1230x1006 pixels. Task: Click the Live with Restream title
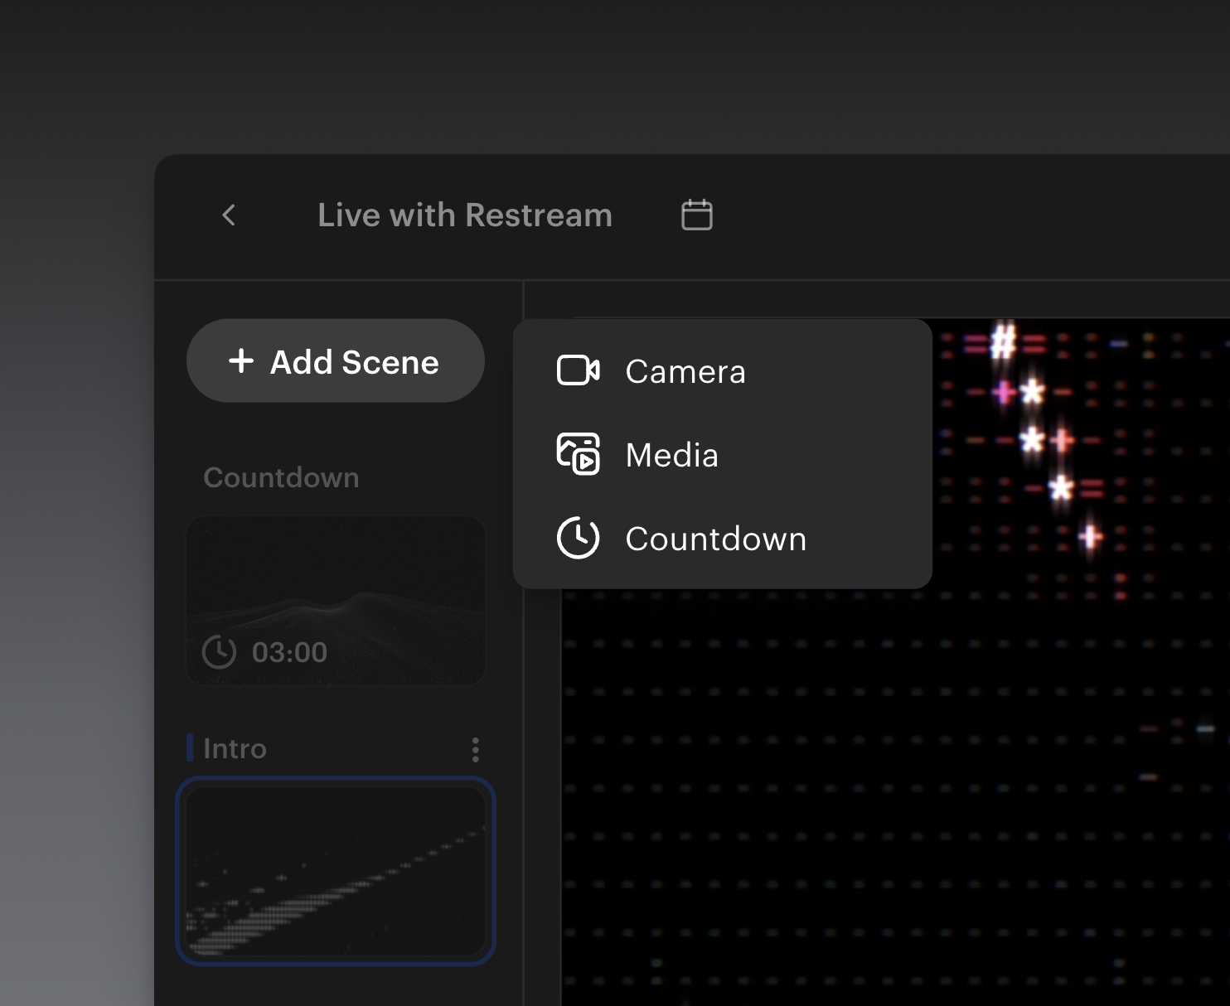click(465, 215)
